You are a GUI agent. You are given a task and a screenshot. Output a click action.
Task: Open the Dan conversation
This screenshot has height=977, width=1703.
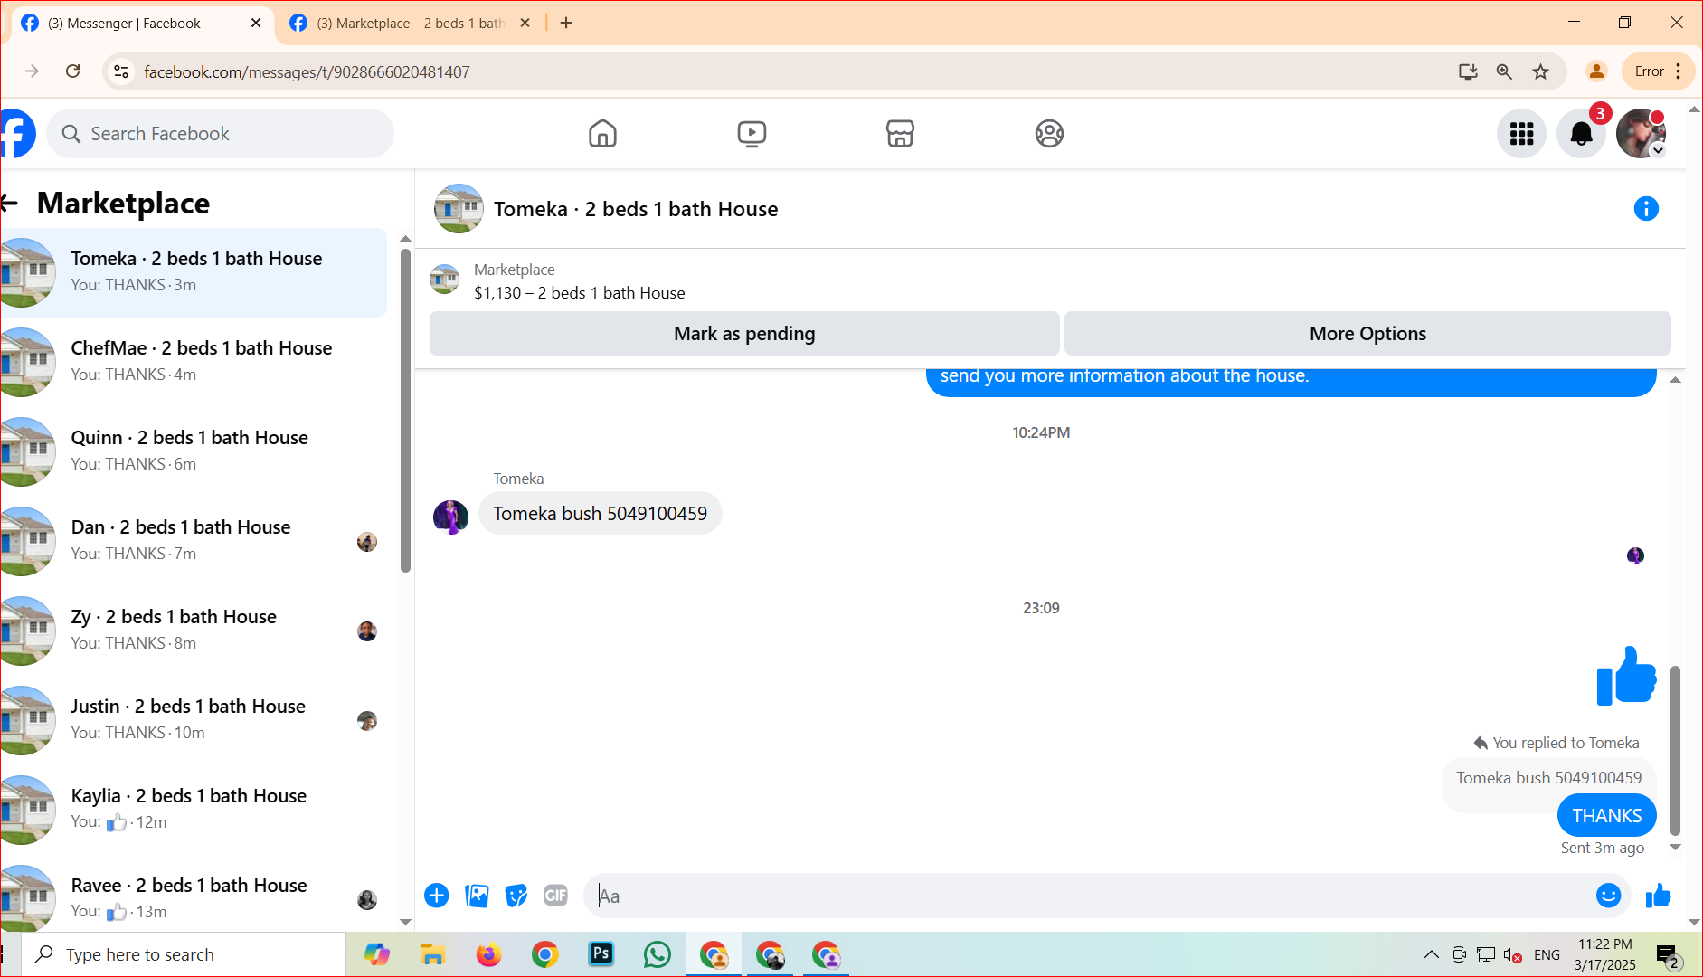194,541
